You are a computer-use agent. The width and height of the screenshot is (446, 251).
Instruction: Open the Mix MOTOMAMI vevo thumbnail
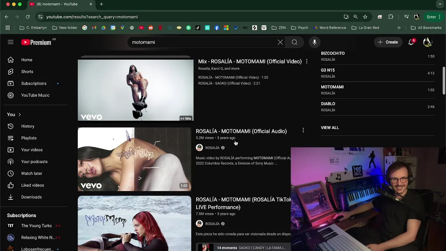click(136, 89)
